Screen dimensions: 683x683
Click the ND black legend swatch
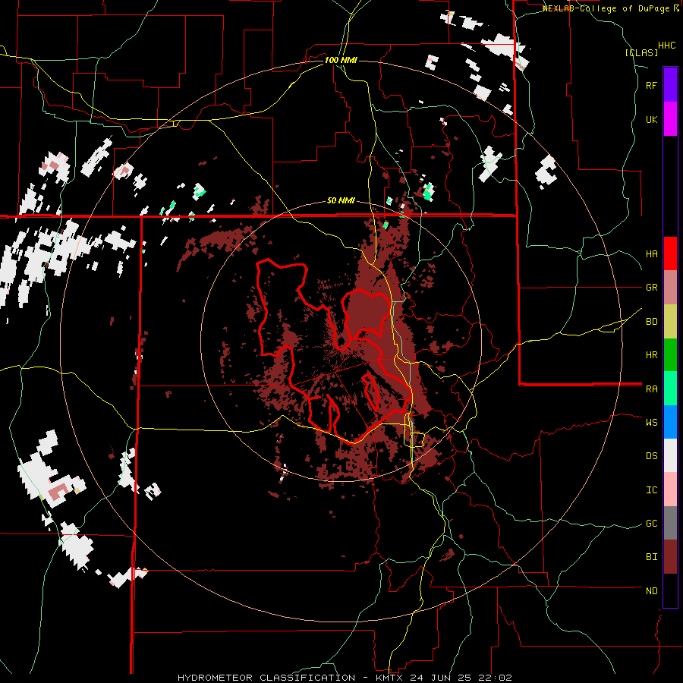[670, 590]
